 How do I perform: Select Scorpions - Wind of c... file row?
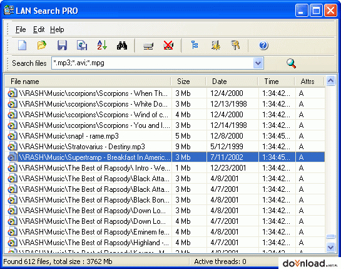(x=165, y=115)
